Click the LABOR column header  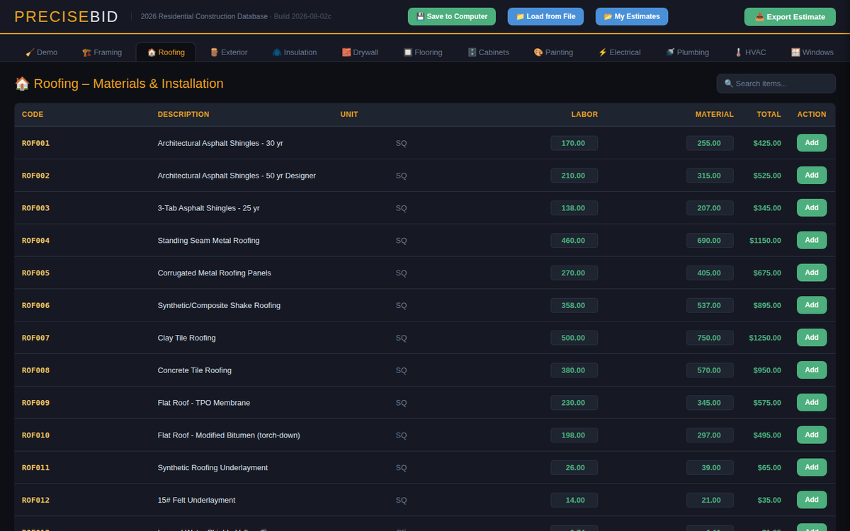point(584,115)
